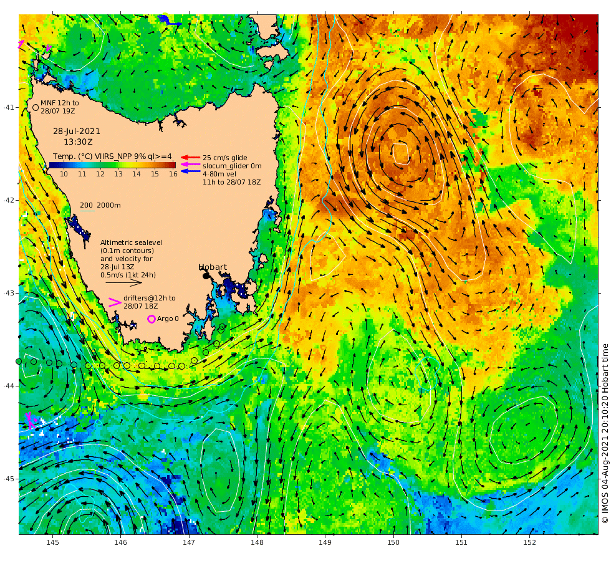Viewport: 611px width, 561px height.
Task: Click the MNF open circle legend marker
Action: [36, 107]
